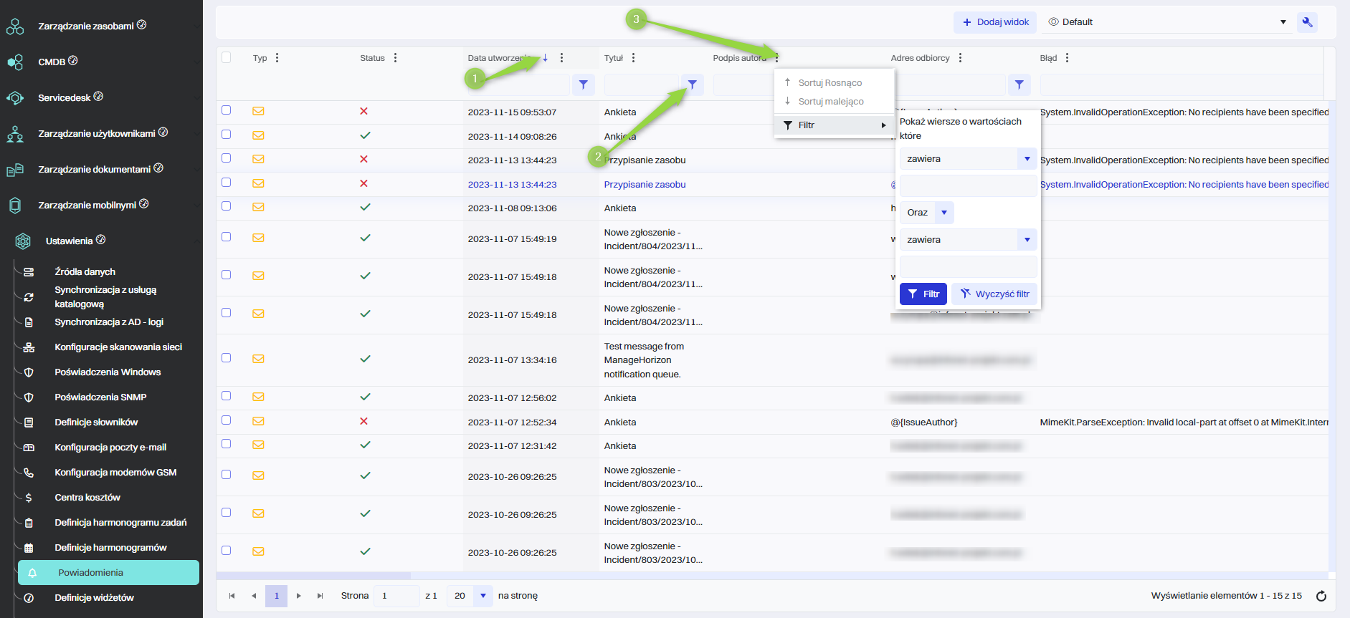The height and width of the screenshot is (618, 1350).
Task: Click the Dodaj widok button
Action: coord(995,22)
